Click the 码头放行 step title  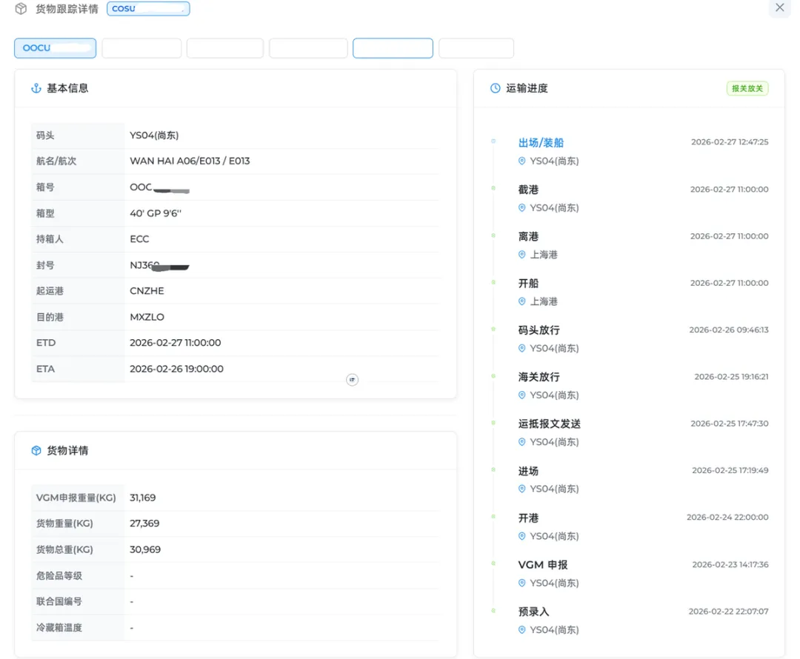point(539,330)
